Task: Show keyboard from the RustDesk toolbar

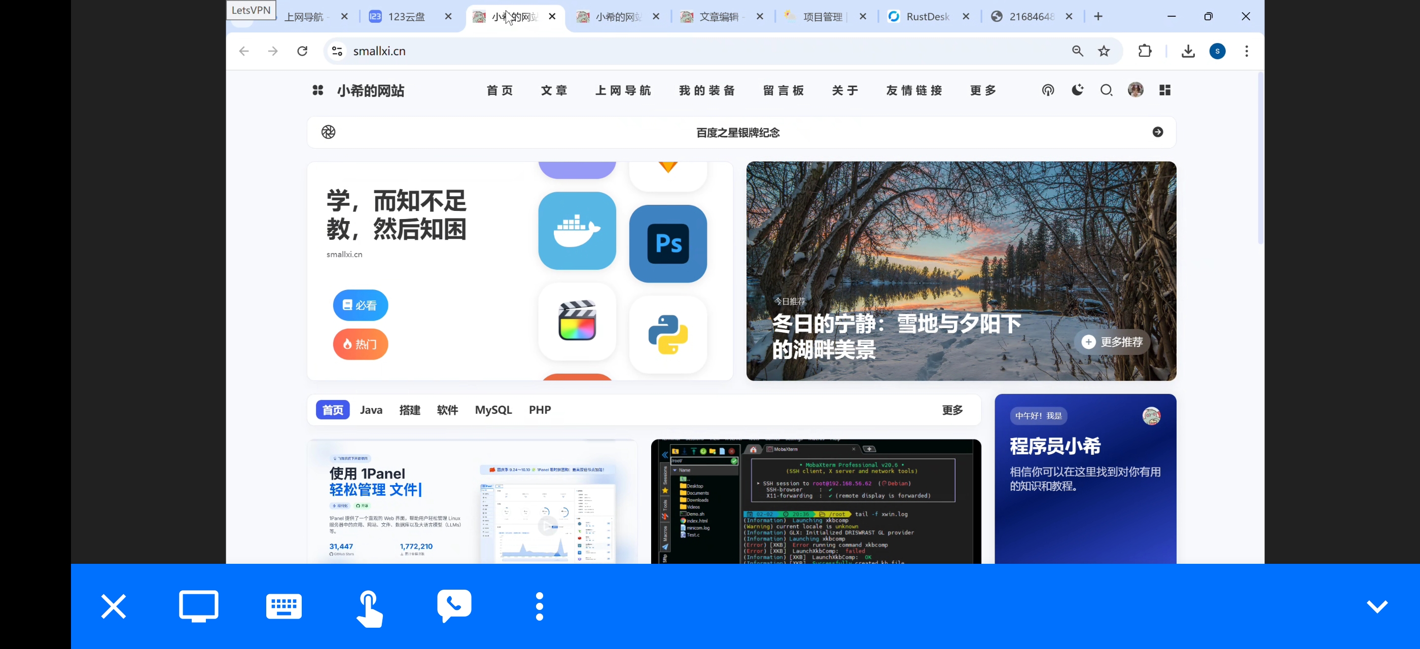Action: pos(283,606)
